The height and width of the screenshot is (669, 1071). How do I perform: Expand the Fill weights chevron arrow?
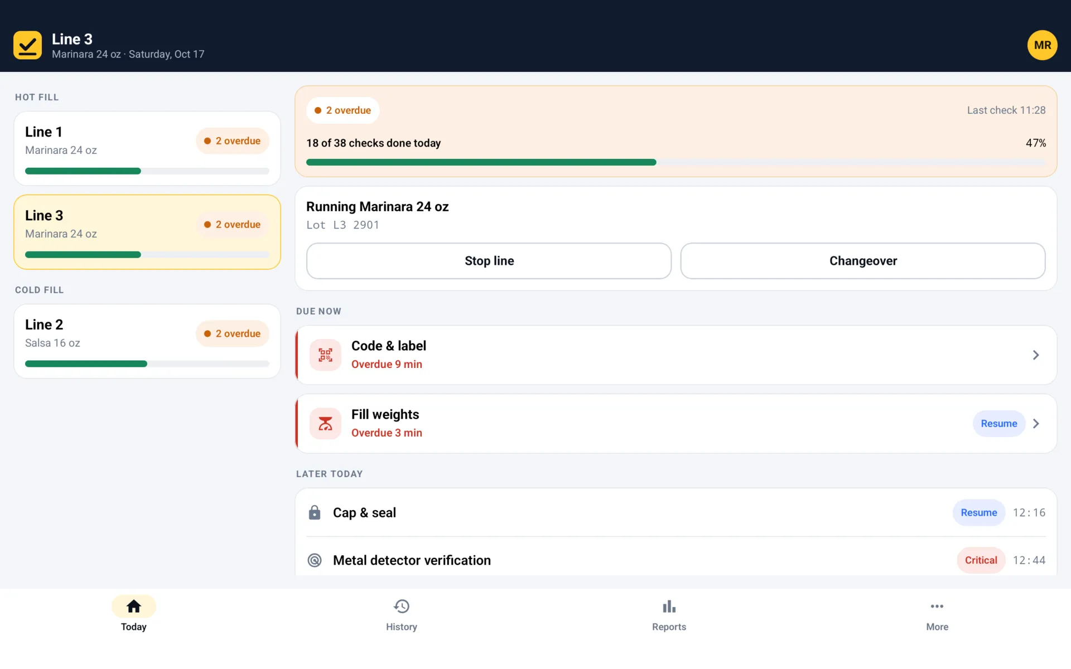tap(1036, 424)
